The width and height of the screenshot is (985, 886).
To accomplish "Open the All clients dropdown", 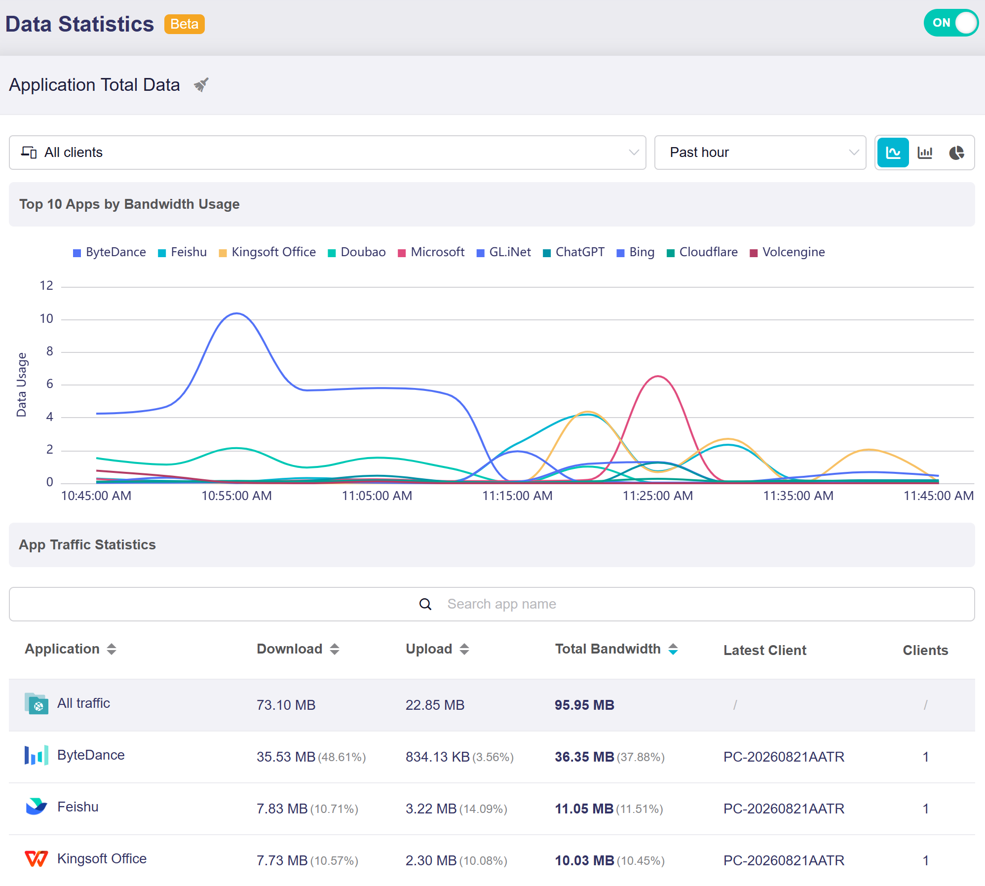I will 327,153.
